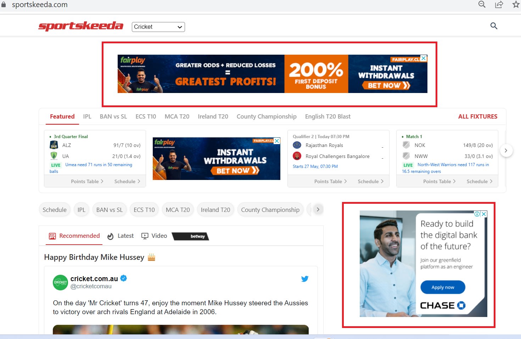Screen dimensions: 521x339
Task: Bookmark the page using the star icon
Action: pos(516,5)
